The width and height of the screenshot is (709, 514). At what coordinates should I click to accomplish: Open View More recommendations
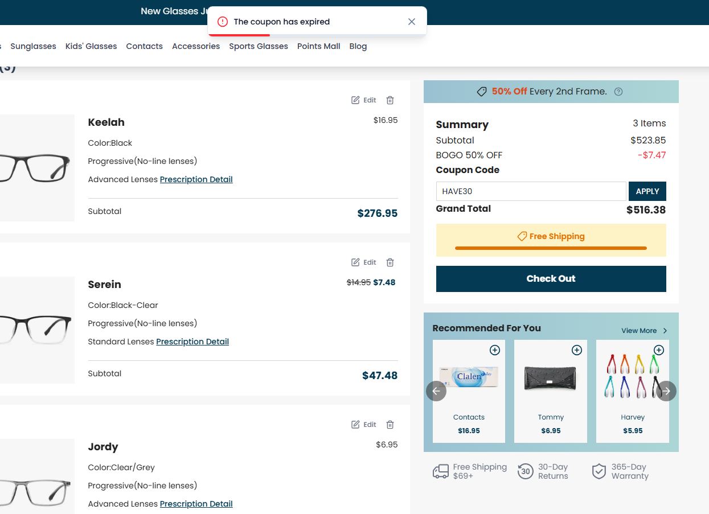tap(645, 331)
